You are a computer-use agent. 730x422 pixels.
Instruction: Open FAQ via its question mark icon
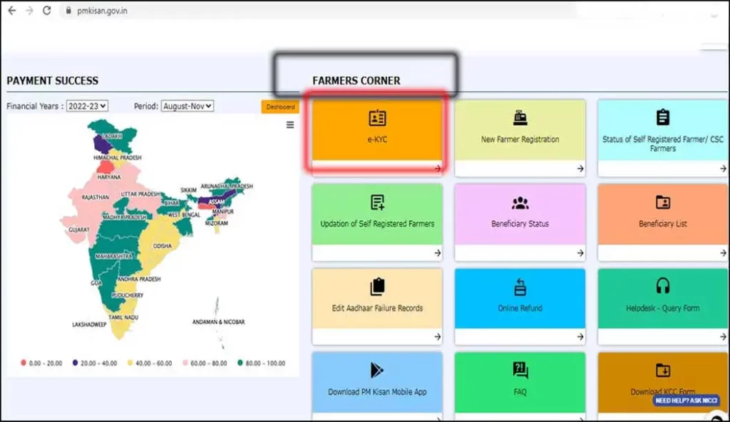click(x=520, y=369)
